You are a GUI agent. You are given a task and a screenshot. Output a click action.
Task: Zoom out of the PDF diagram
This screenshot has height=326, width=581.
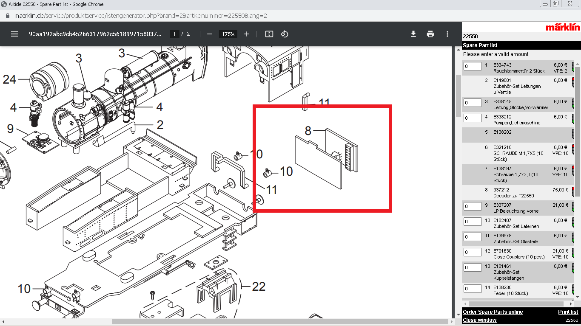[209, 34]
